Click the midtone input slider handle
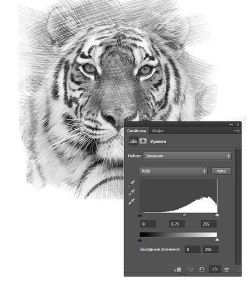 184,215
